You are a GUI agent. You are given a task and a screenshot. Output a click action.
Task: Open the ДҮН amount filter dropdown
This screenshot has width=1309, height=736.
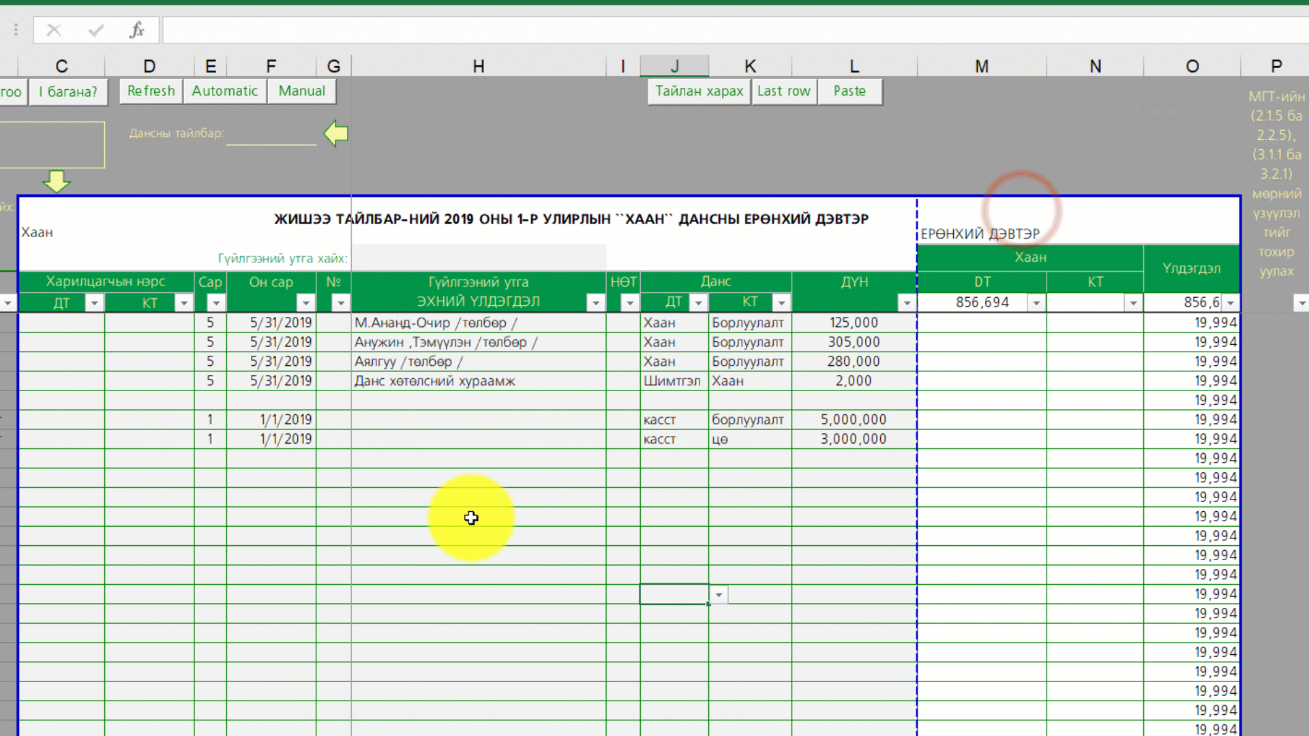(906, 303)
